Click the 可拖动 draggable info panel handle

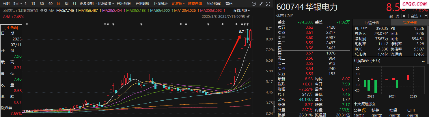(x=11, y=28)
